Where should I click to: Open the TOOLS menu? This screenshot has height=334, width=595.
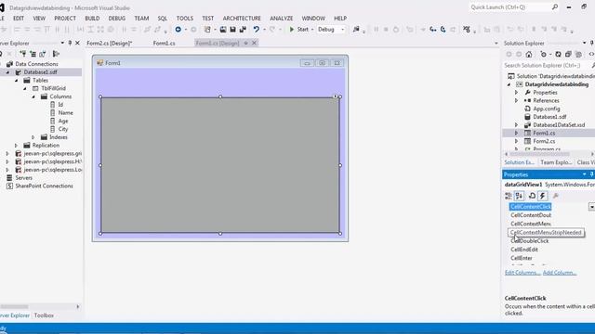point(185,19)
